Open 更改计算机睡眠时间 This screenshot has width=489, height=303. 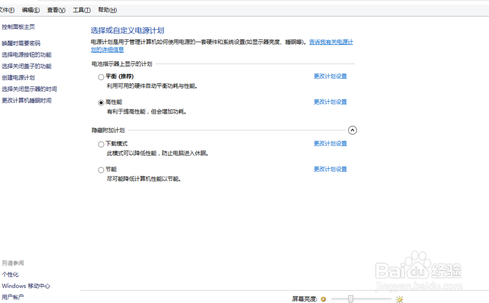tap(26, 101)
